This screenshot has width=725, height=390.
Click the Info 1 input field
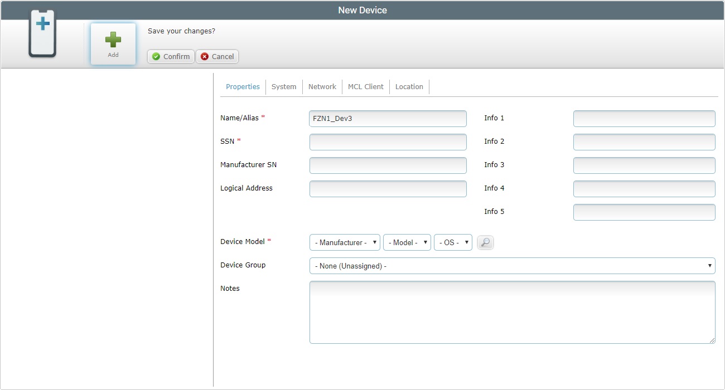pyautogui.click(x=644, y=119)
